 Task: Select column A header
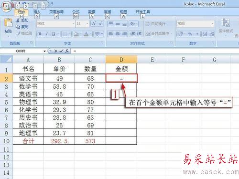pos(28,60)
